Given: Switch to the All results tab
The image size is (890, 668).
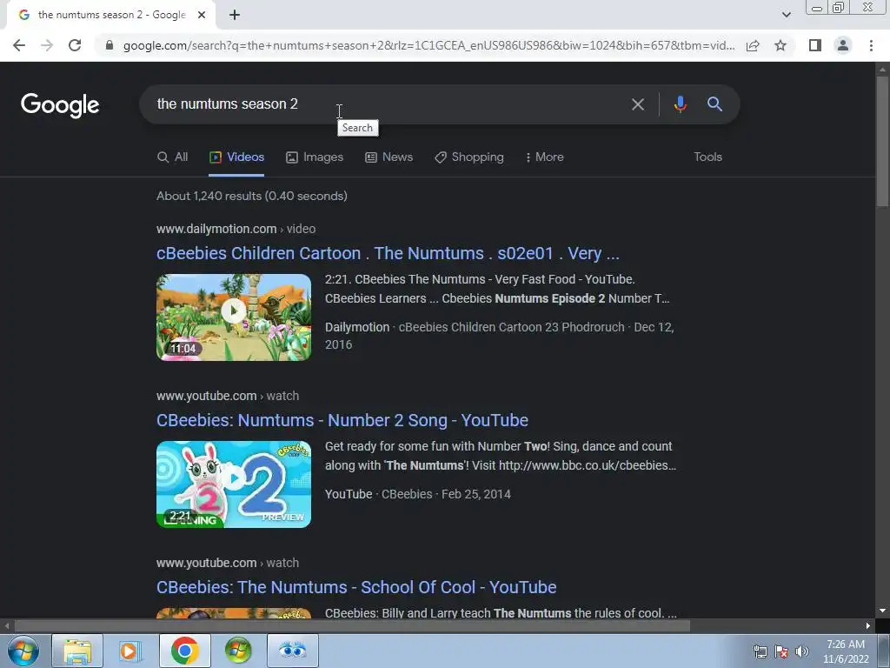Looking at the screenshot, I should (x=173, y=157).
